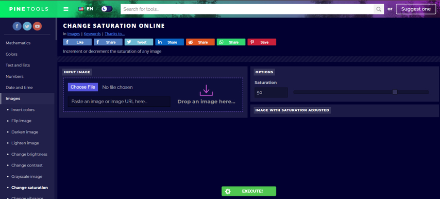Open the Darken image tool

point(25,132)
